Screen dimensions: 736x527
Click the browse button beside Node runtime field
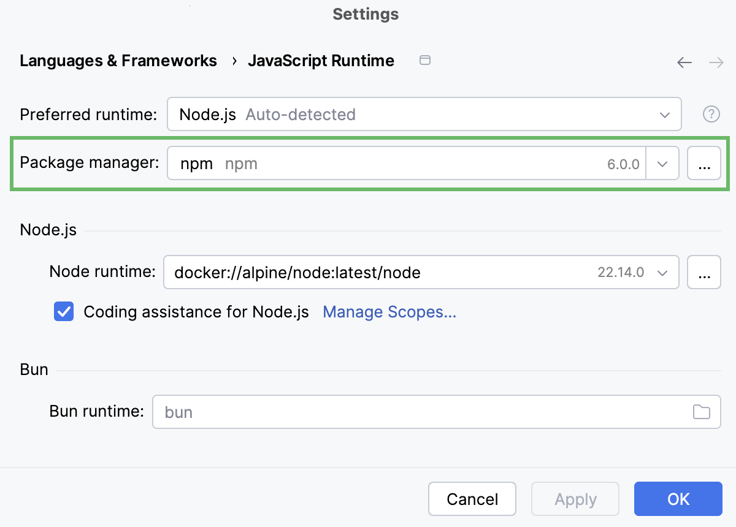click(x=704, y=272)
